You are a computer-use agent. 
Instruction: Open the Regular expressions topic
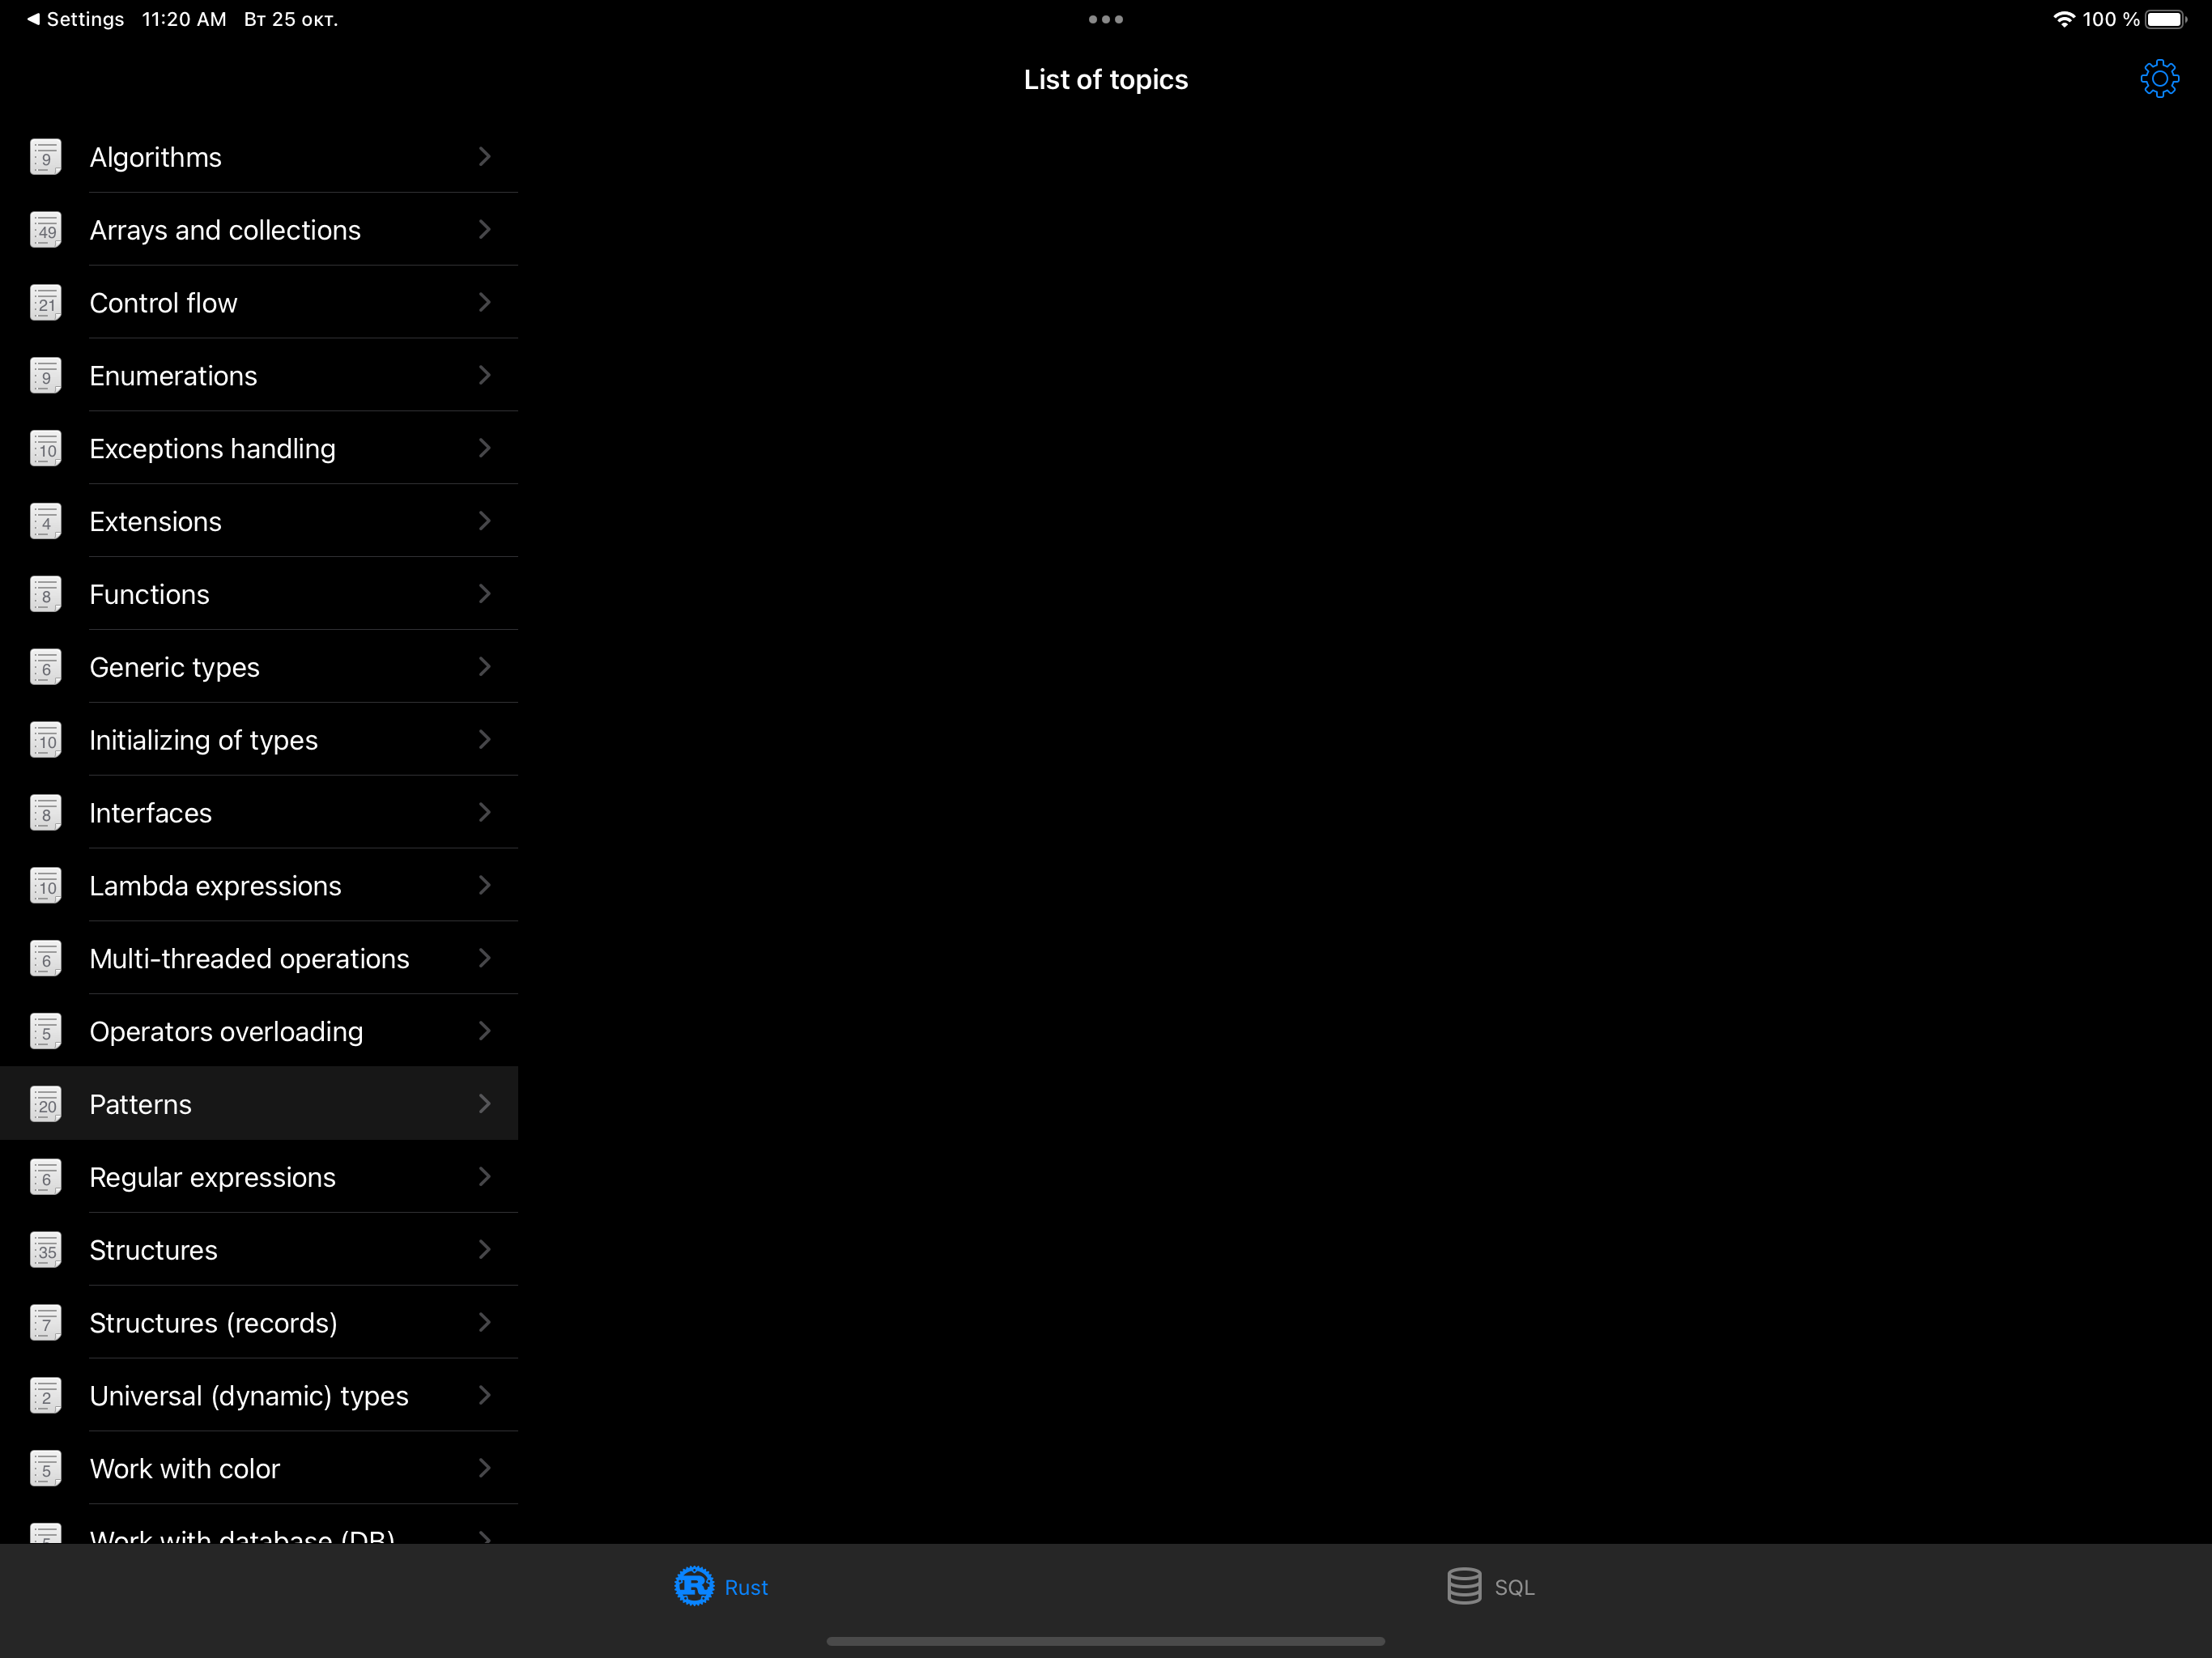click(259, 1177)
